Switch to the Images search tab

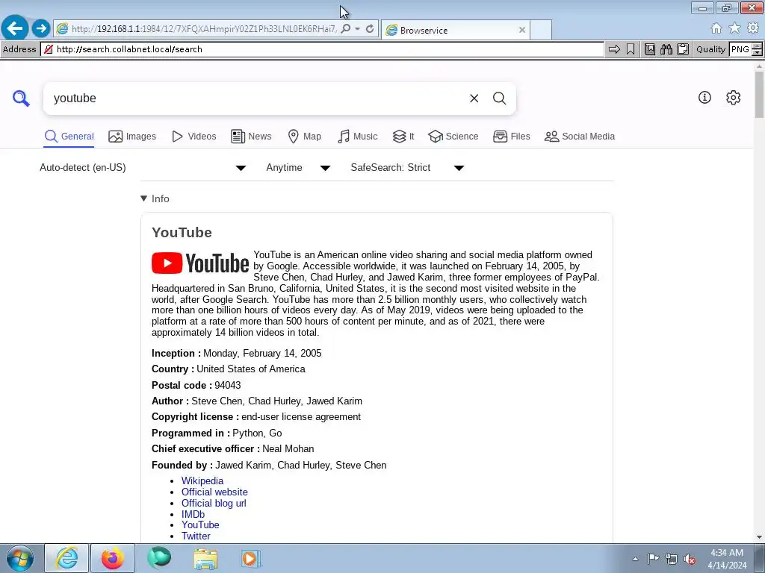132,137
